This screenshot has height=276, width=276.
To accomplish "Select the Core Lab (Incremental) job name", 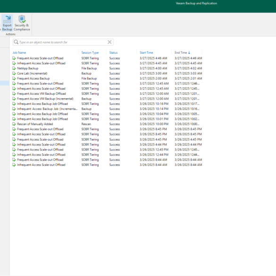I will click(32, 74).
